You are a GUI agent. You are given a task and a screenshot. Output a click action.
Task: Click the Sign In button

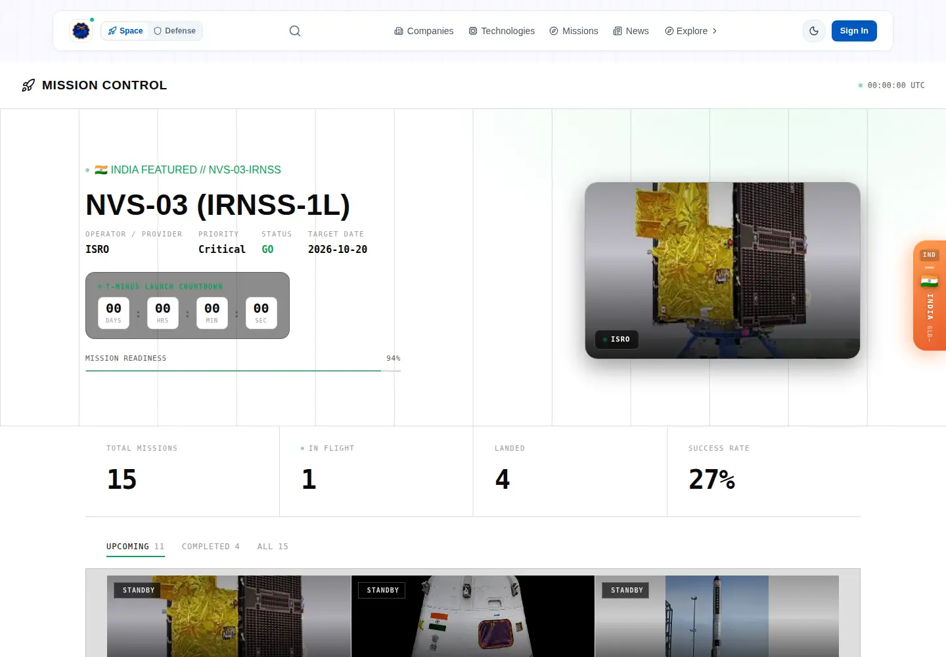[x=854, y=31]
